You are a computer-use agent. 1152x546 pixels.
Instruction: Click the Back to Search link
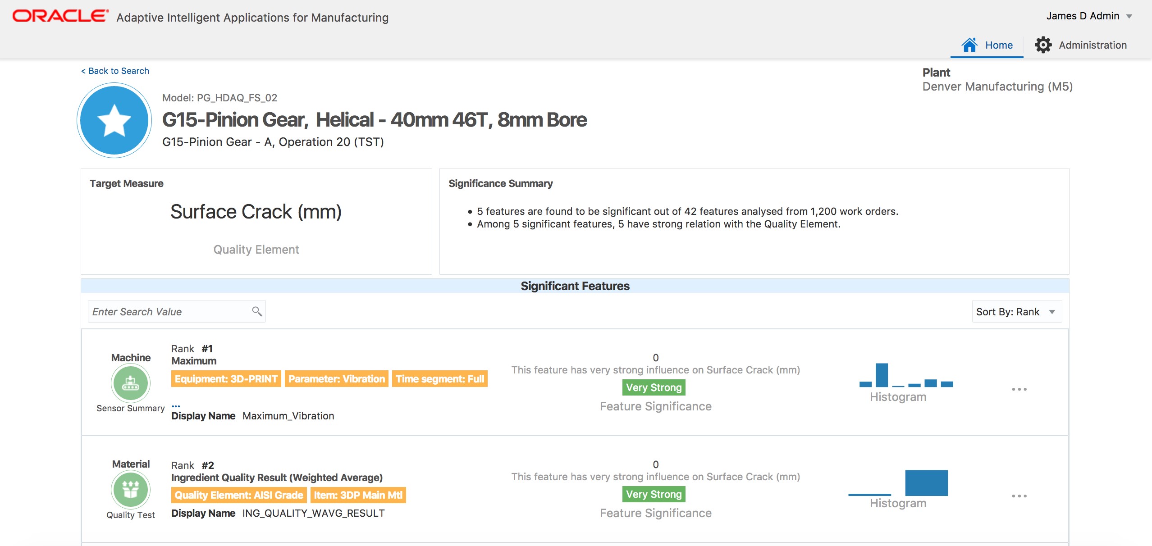115,71
